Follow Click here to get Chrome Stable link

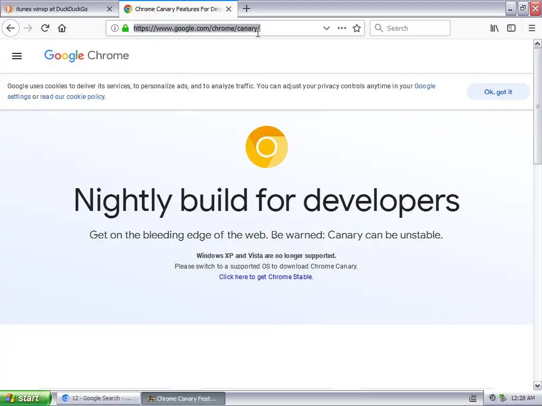click(266, 277)
